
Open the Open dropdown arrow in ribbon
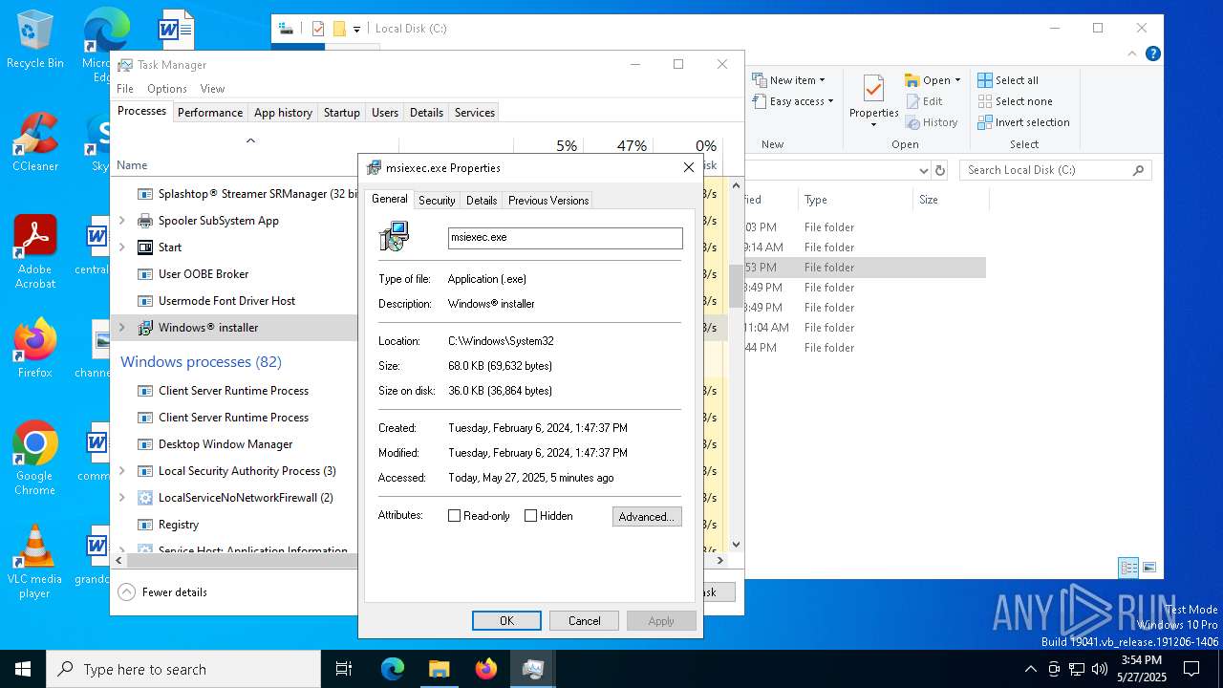pyautogui.click(x=957, y=80)
